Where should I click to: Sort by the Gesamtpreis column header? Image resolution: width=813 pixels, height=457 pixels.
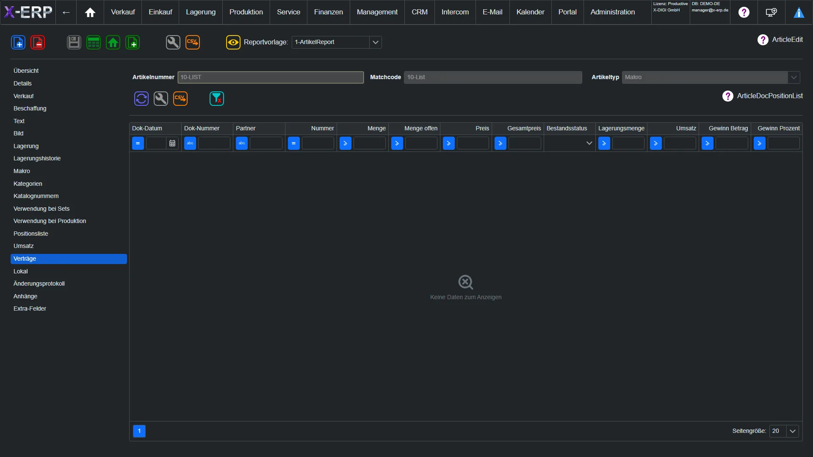517,129
